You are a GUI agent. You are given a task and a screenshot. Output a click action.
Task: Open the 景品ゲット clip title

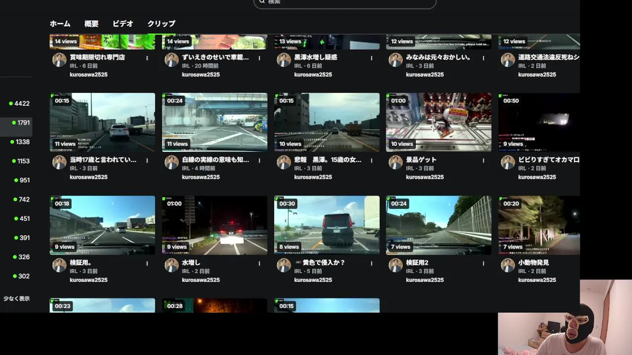tap(421, 160)
